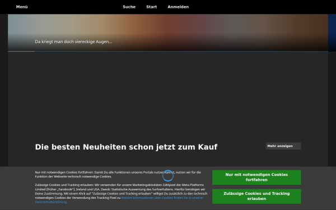Viewport: 336px width, 210px height.
Task: Click the heading 'Die besten Neuheiten schon jetzt zum Kauf'
Action: coord(126,147)
